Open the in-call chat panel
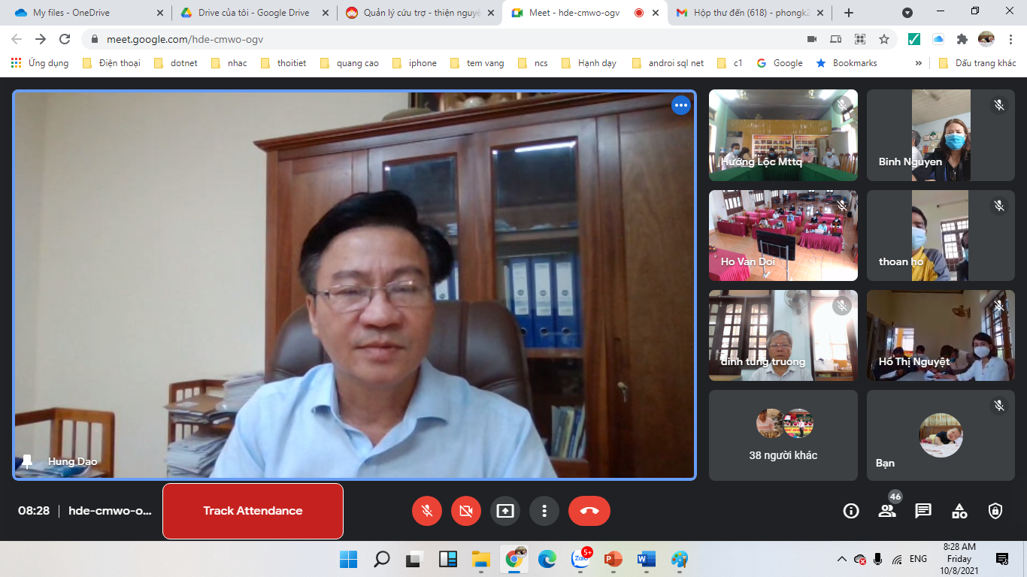 (923, 510)
